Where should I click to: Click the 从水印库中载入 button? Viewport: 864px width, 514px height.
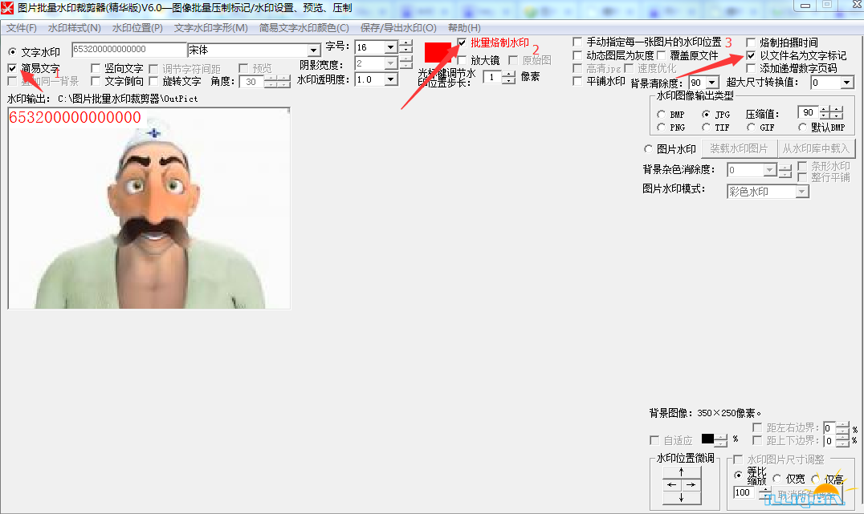(816, 148)
